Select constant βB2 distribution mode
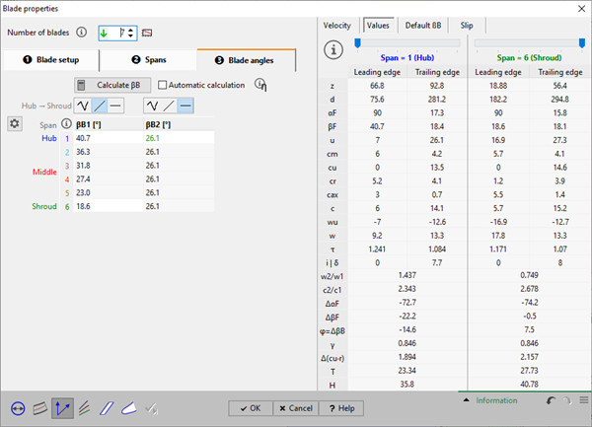This screenshot has width=592, height=427. [185, 106]
